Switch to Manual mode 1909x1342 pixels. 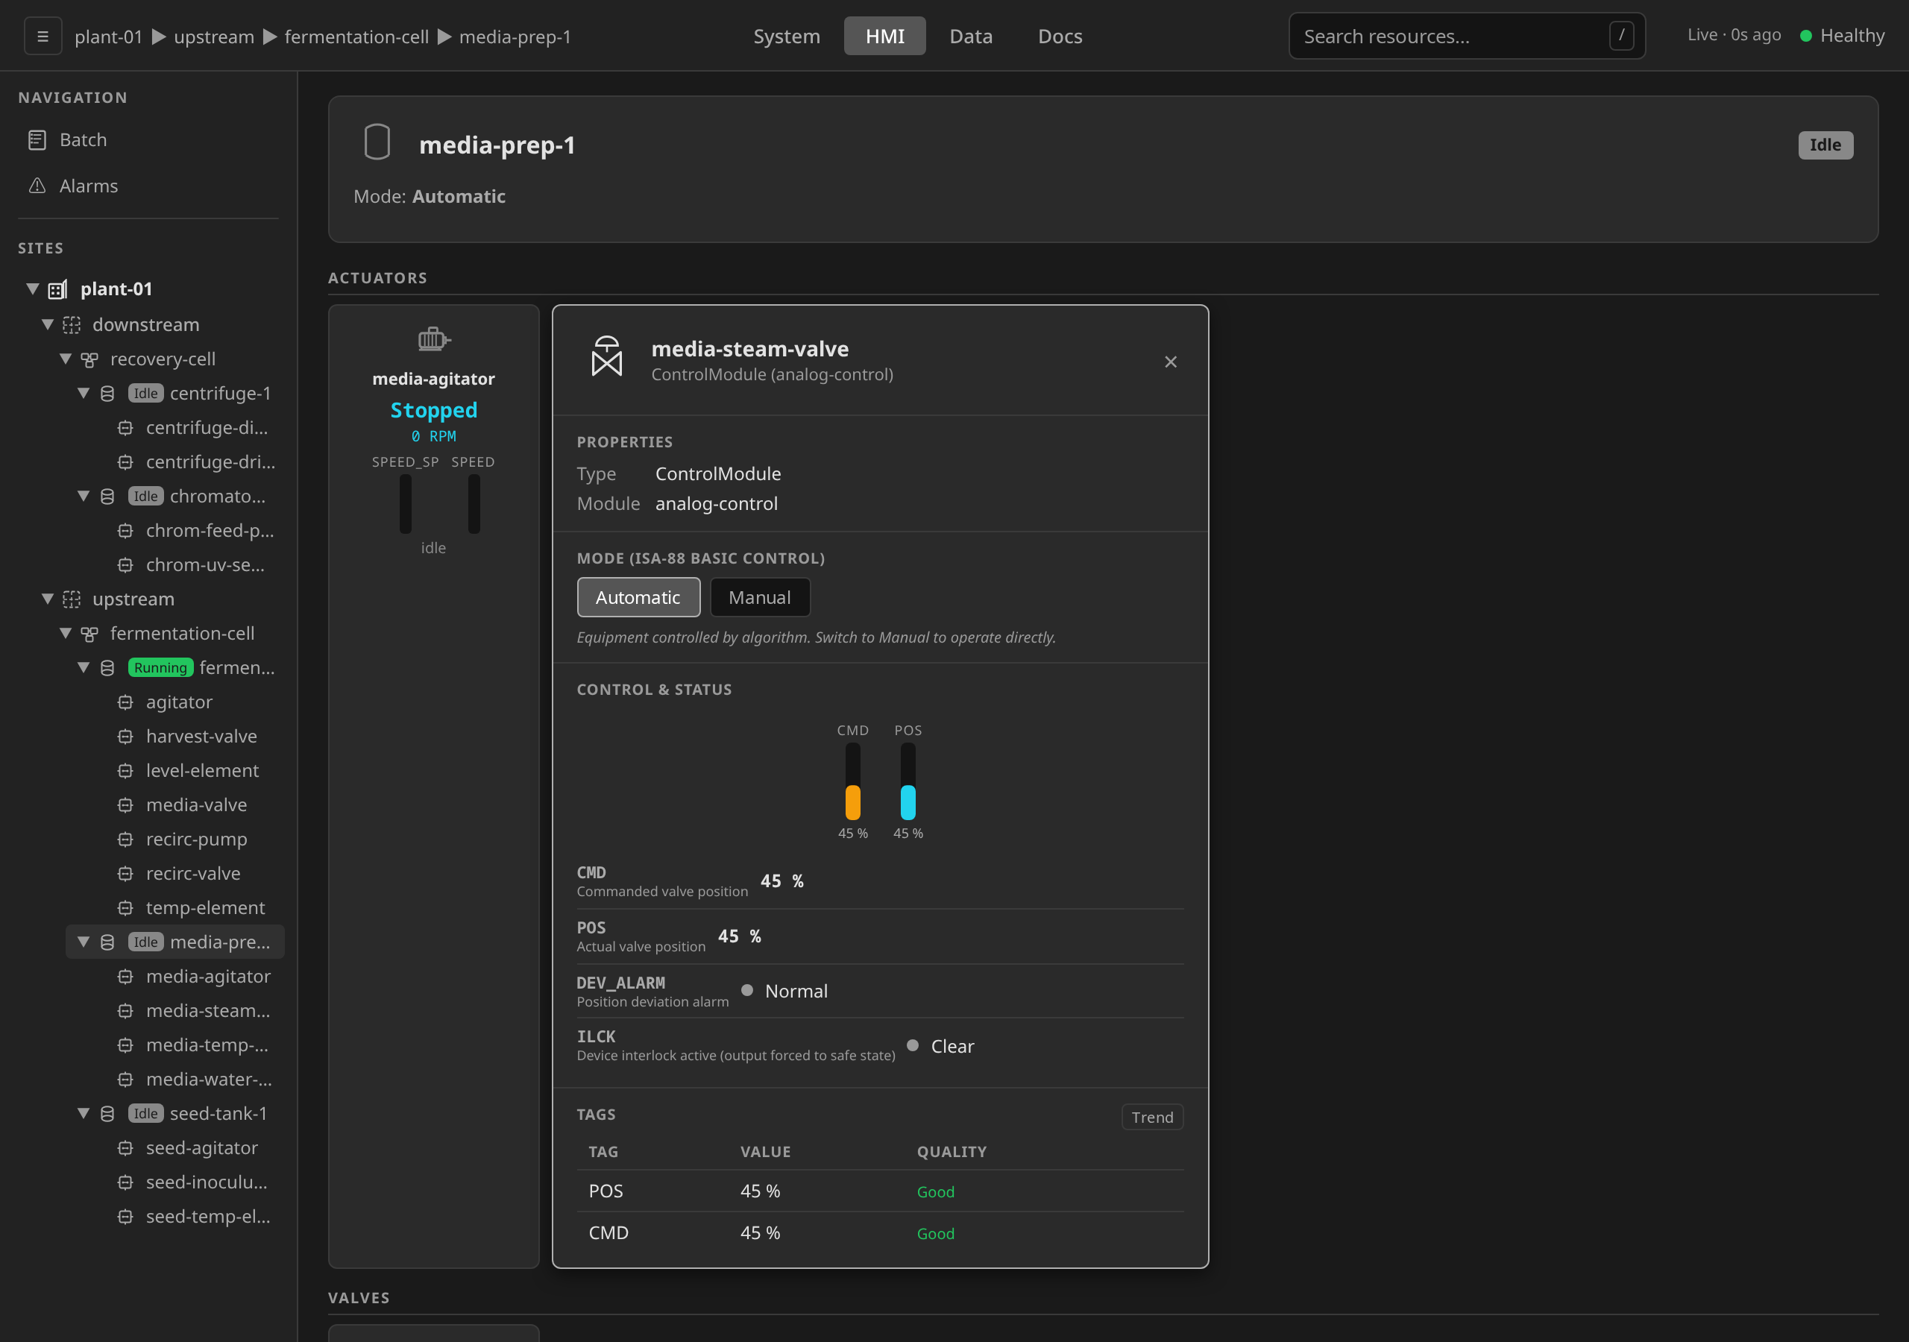click(x=760, y=597)
